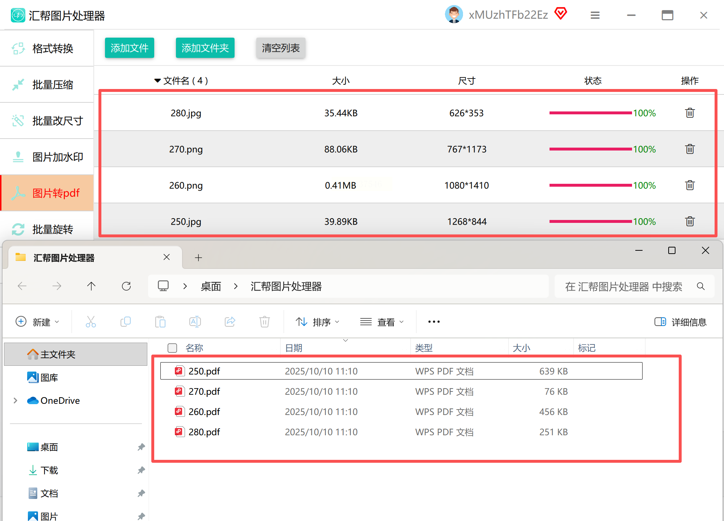Click the user avatar icon
The image size is (724, 521).
454,14
